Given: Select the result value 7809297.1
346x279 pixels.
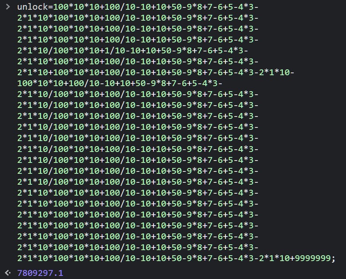Looking at the screenshot, I should tap(40, 273).
